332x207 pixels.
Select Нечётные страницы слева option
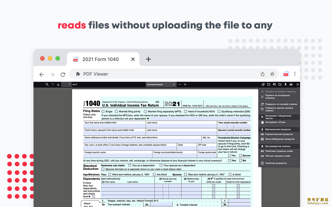[279, 151]
